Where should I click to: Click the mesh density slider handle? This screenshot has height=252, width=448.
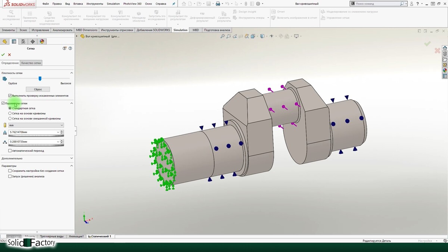coord(40,78)
